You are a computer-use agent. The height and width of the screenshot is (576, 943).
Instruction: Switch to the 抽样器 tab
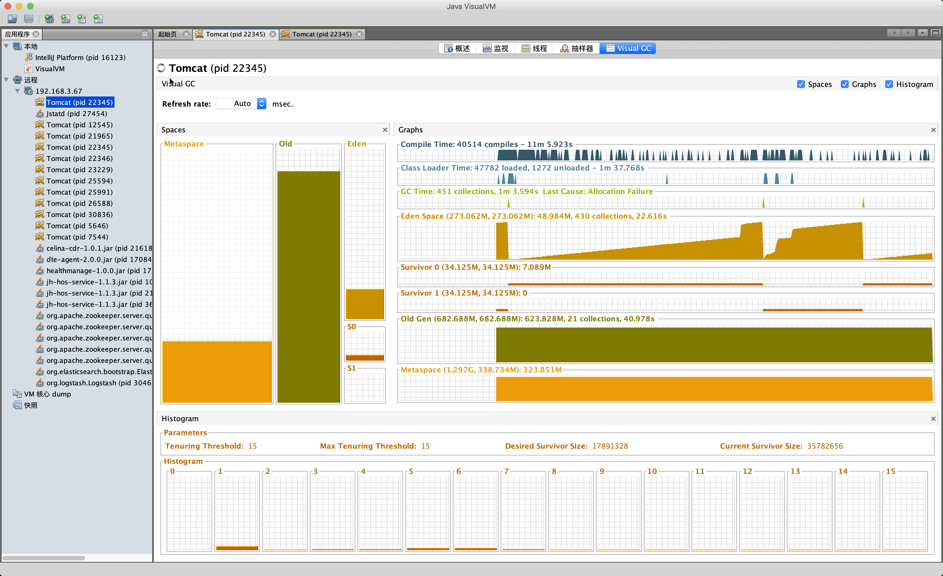(577, 49)
